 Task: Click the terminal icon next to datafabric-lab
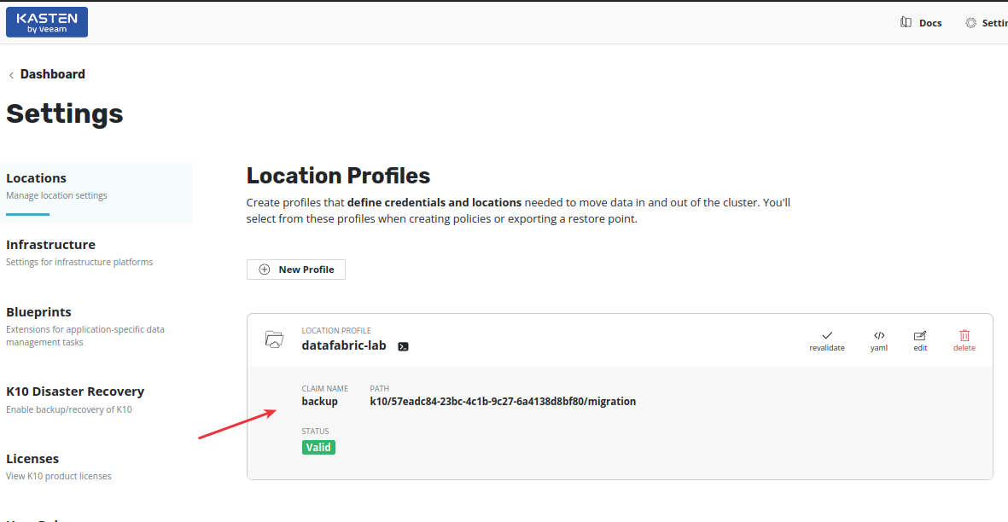tap(403, 346)
